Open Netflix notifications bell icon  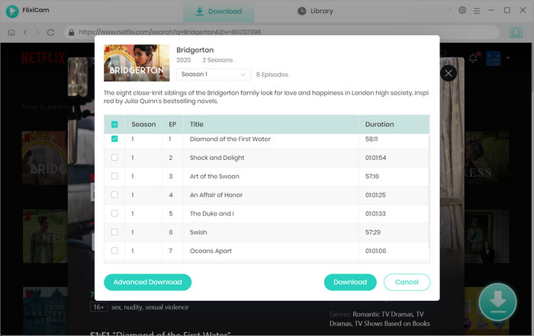click(473, 58)
